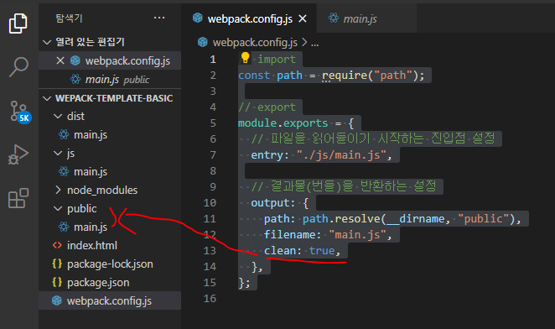This screenshot has height=329, width=555.
Task: Click braces icon beside package-lock.json
Action: click(x=57, y=264)
